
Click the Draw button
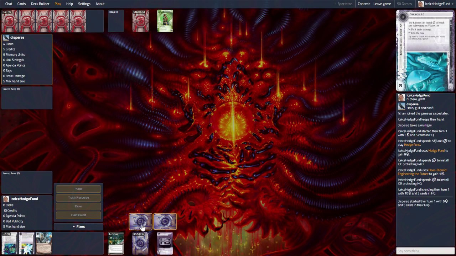tap(78, 206)
